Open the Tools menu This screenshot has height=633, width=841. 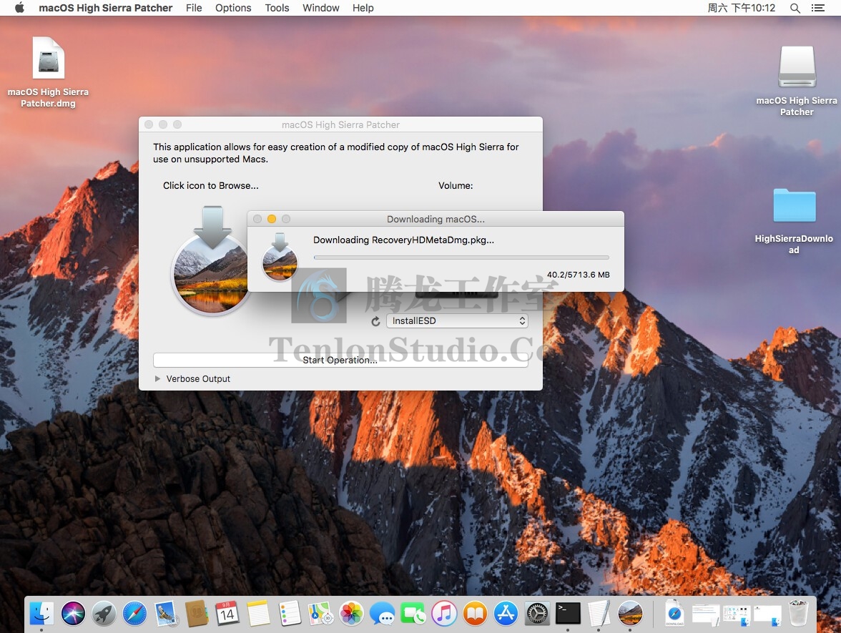point(277,7)
